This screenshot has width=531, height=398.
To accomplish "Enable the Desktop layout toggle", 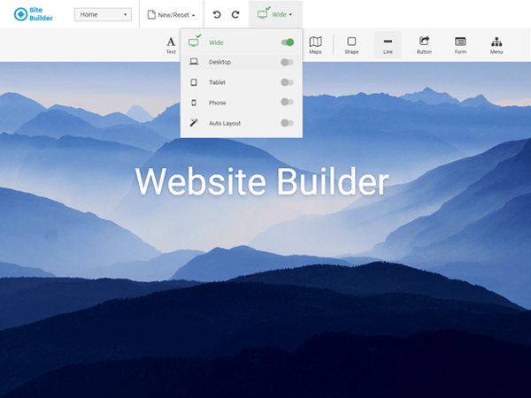I will pos(287,62).
